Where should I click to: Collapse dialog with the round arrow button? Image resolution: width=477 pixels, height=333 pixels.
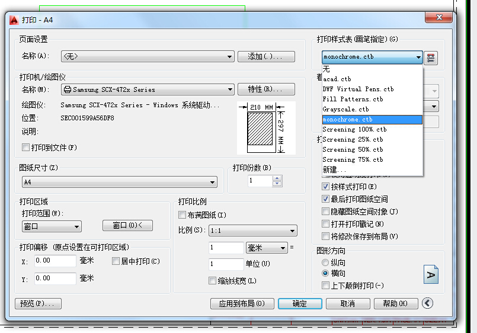pyautogui.click(x=427, y=303)
